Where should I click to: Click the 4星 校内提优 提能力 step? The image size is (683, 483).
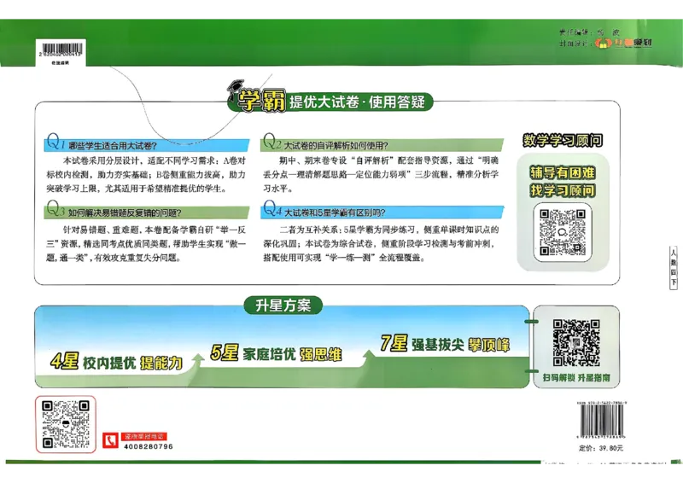[116, 363]
